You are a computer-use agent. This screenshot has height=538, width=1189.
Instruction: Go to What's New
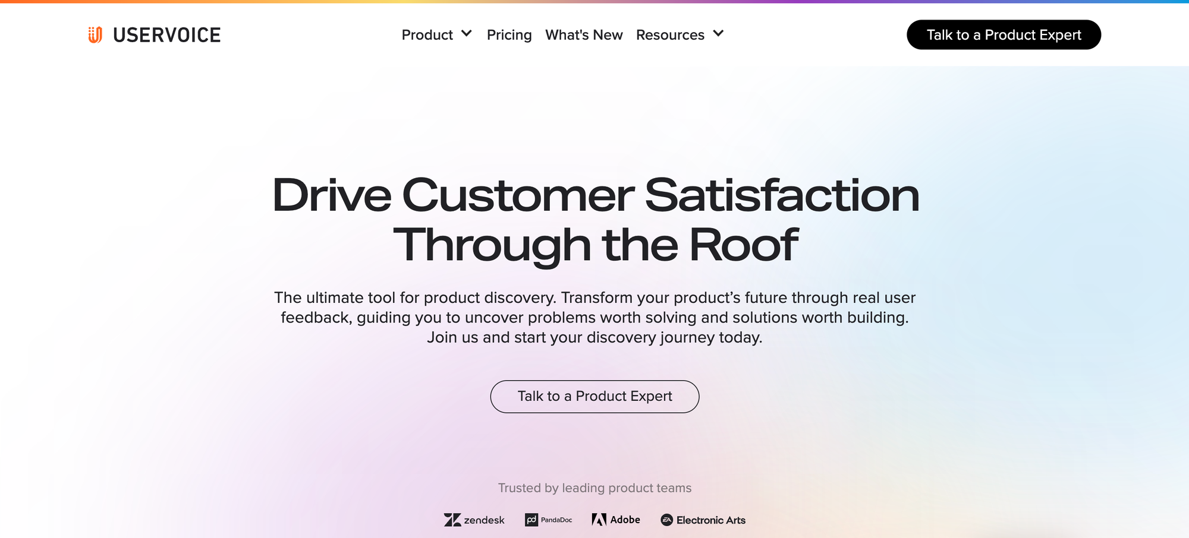point(584,35)
